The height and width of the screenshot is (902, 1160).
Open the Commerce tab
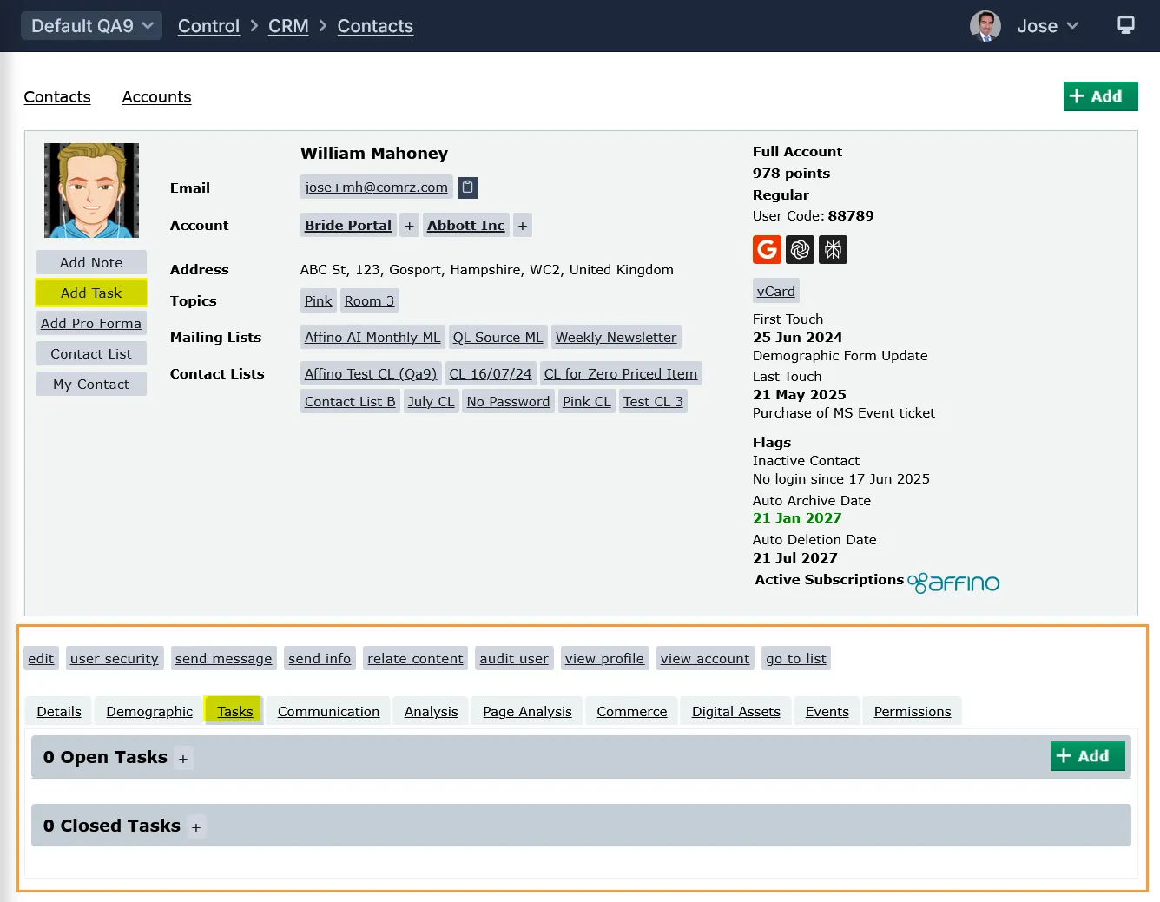pyautogui.click(x=631, y=712)
